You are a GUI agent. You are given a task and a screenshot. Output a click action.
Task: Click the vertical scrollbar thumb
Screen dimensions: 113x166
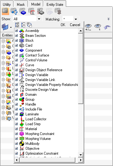[x=81, y=68]
